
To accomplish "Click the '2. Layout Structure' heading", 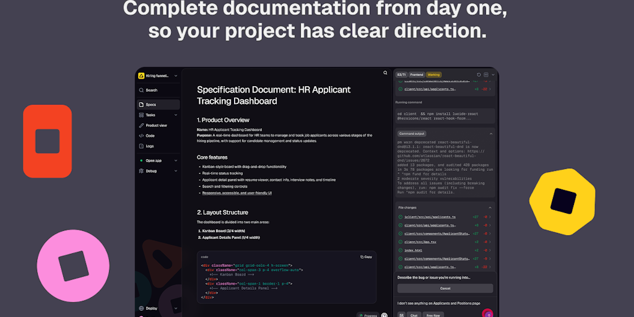I will coord(222,212).
